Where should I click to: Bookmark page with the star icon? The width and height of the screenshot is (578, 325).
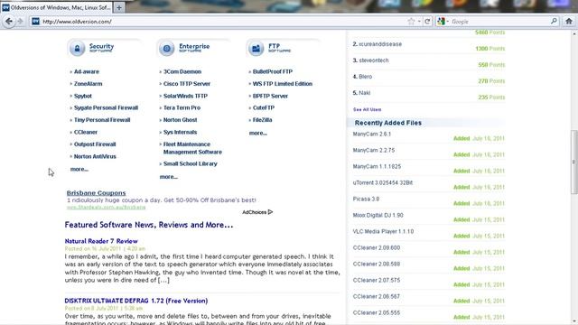(x=411, y=22)
